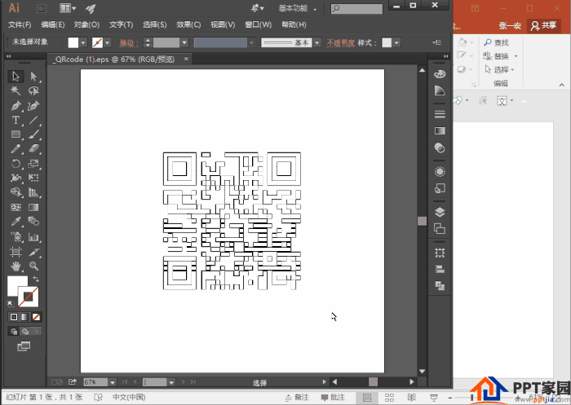Activate the Zoom magnifier tool

pos(34,266)
